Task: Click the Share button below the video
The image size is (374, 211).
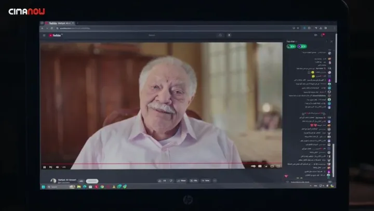Action: [182, 181]
